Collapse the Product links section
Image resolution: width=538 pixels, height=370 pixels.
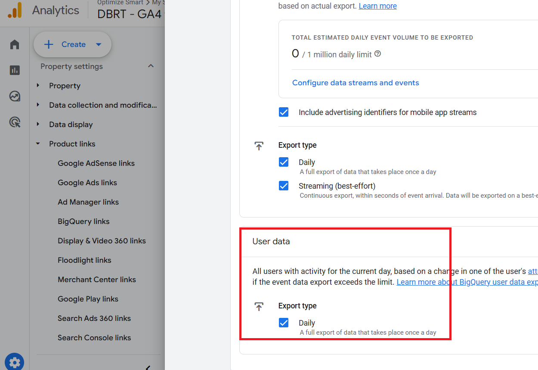tap(38, 144)
